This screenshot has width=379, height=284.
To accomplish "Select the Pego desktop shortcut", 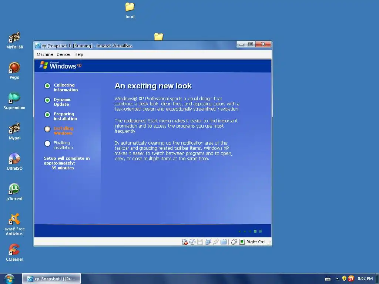I will click(x=14, y=71).
